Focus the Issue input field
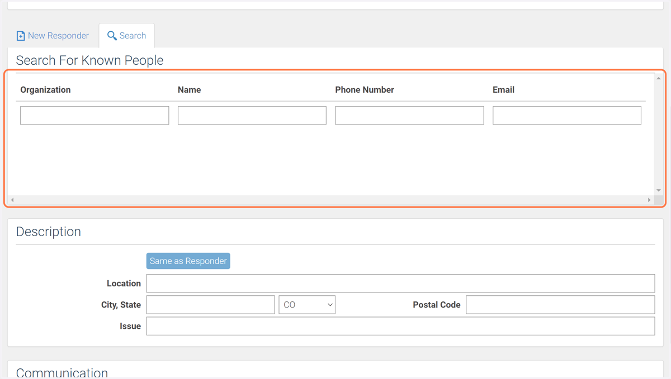671x379 pixels. (400, 327)
